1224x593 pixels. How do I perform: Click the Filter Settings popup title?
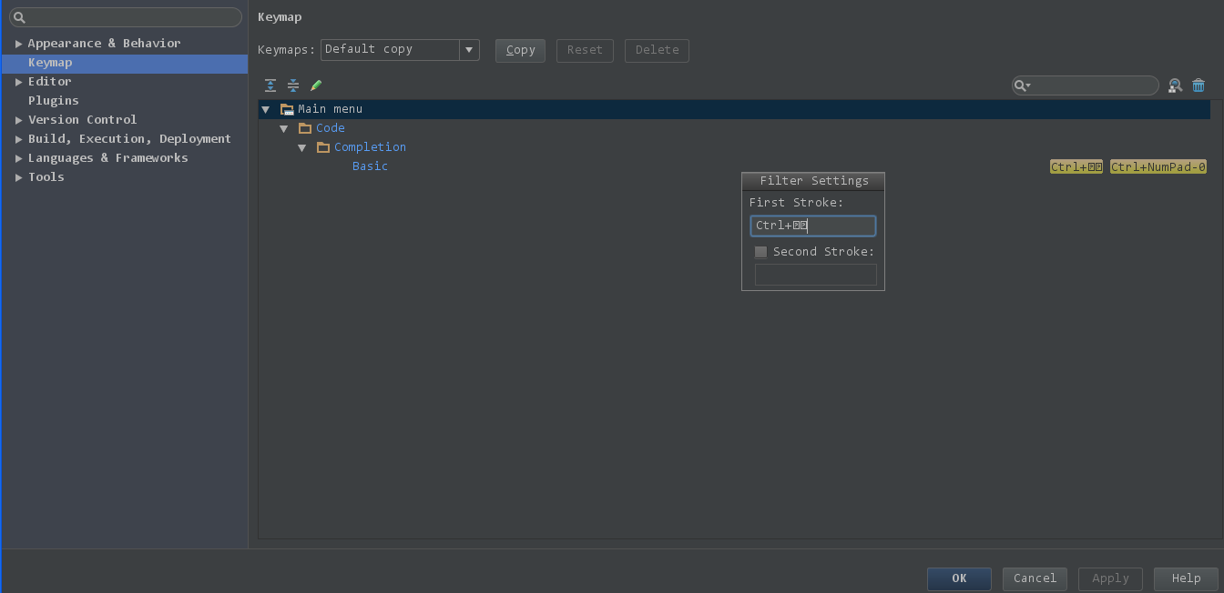813,181
